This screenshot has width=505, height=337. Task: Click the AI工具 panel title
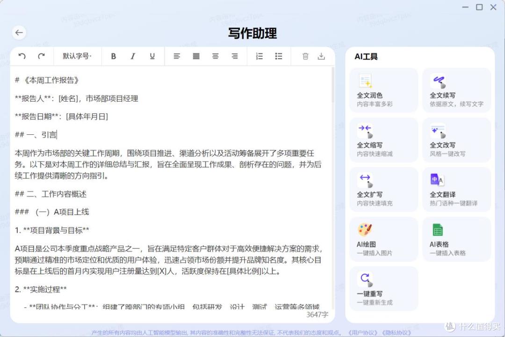point(366,57)
